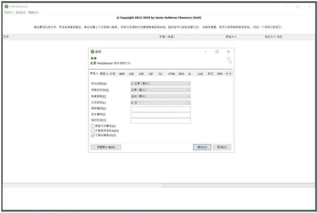Click the 排除掩码 input field
The width and height of the screenshot is (318, 213).
pos(160,109)
